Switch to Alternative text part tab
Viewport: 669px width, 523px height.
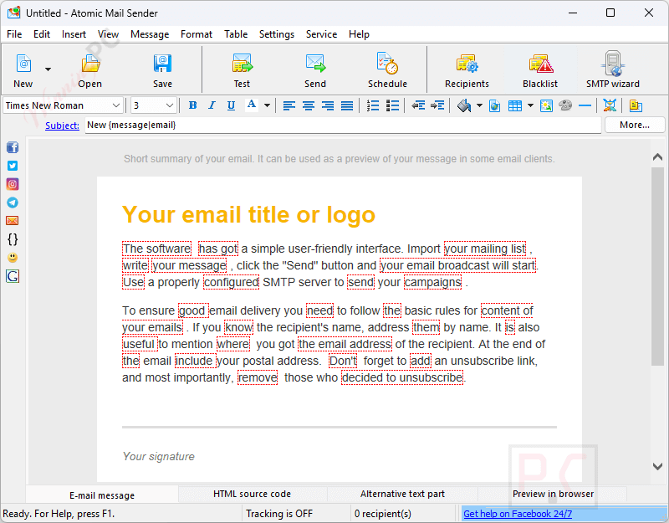[402, 494]
